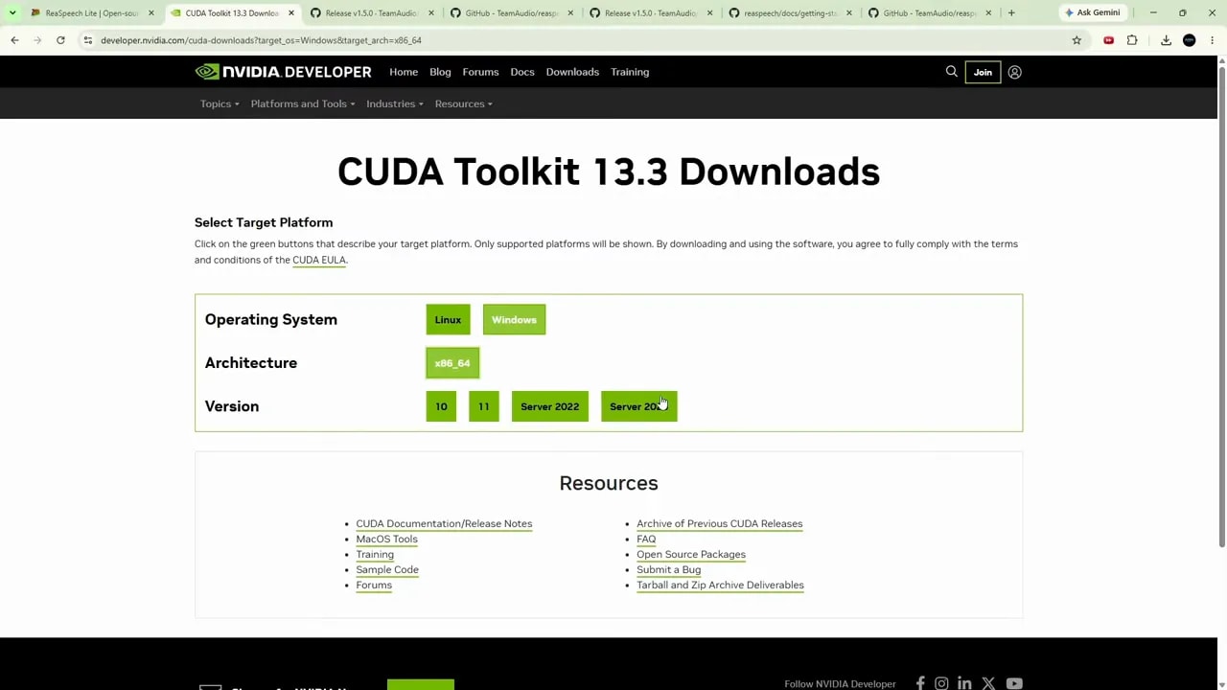This screenshot has height=690, width=1227.
Task: Select Windows operating system
Action: pos(514,319)
